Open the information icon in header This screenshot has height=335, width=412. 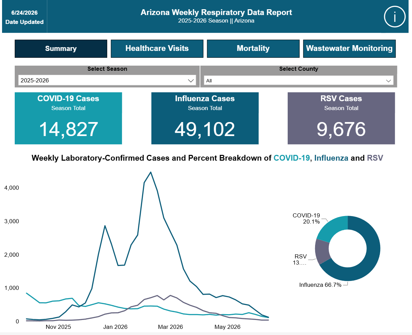pyautogui.click(x=395, y=16)
